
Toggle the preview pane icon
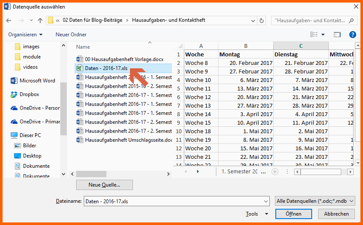(337, 35)
